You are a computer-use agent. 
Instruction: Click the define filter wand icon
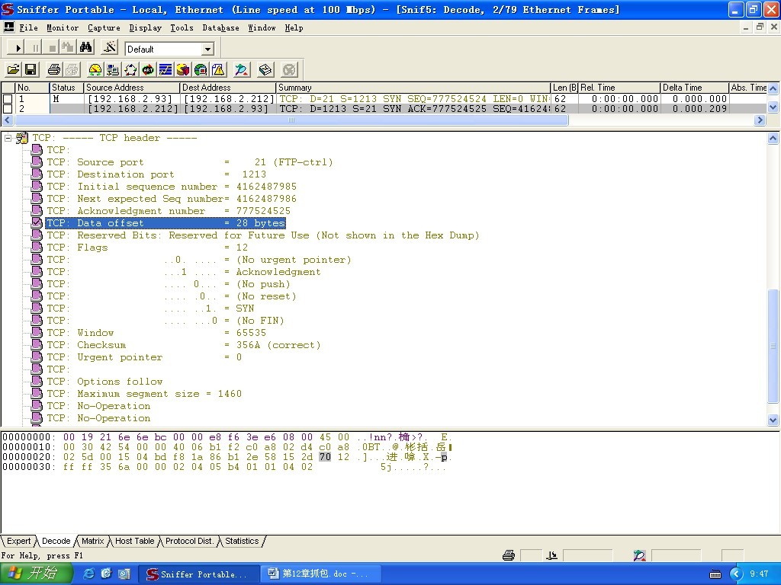tap(110, 48)
